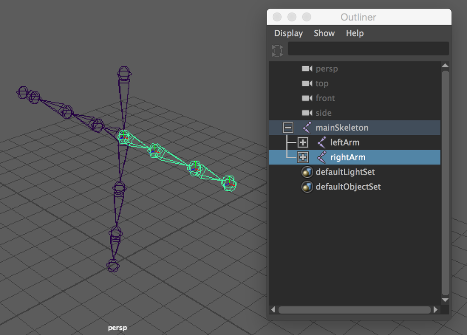Expand the leftArm hierarchy
The image size is (467, 335).
(303, 142)
